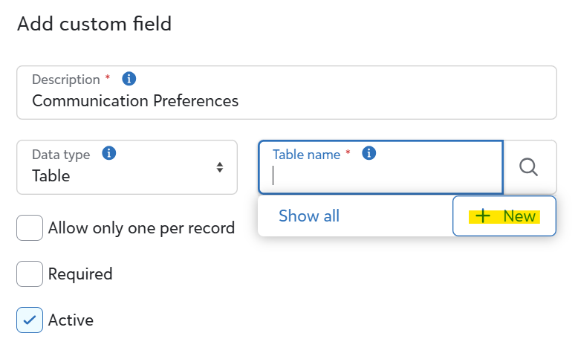Click the Show all option in the dropdown list

[309, 216]
